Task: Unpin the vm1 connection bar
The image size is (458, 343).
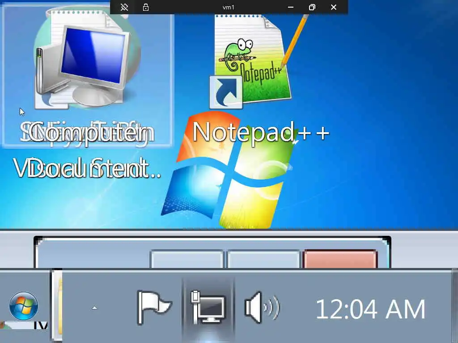Action: point(124,7)
